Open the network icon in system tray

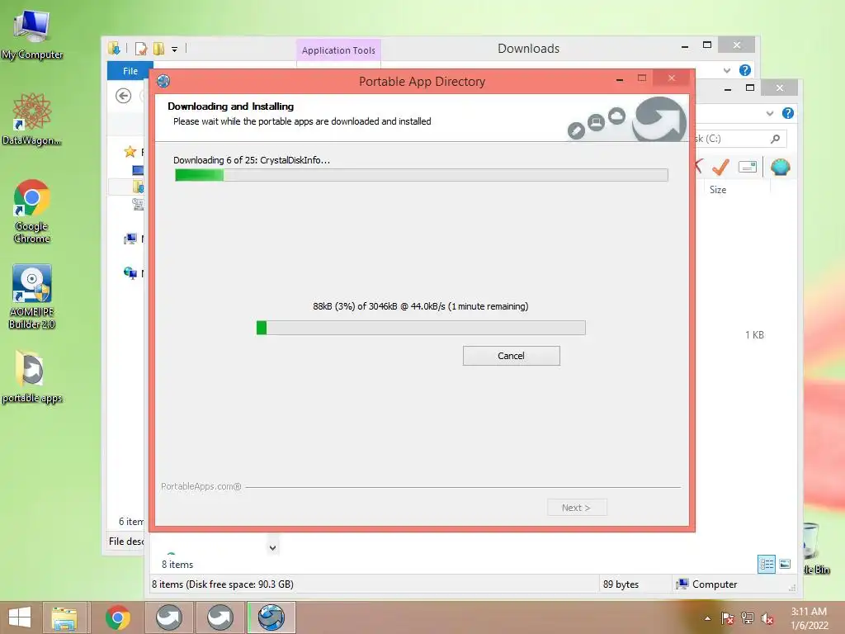[748, 618]
